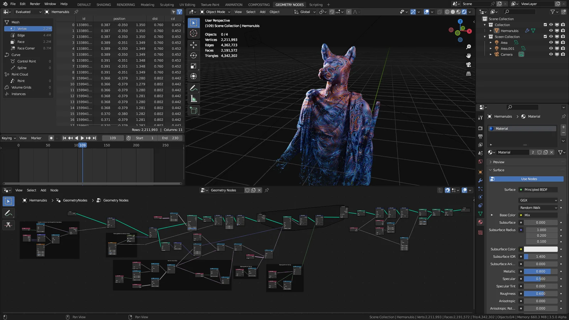Open the Principled BSDF surface dropdown

tap(537, 190)
